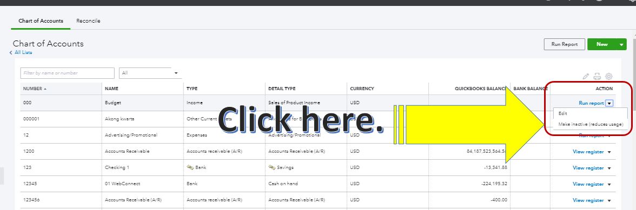Select the Chart of Accounts tab
The width and height of the screenshot is (636, 210).
pos(41,21)
